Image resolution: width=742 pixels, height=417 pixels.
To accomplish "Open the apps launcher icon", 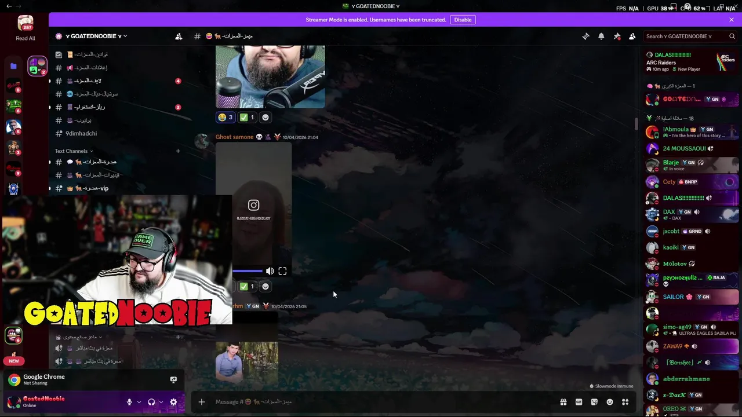I will click(x=625, y=402).
